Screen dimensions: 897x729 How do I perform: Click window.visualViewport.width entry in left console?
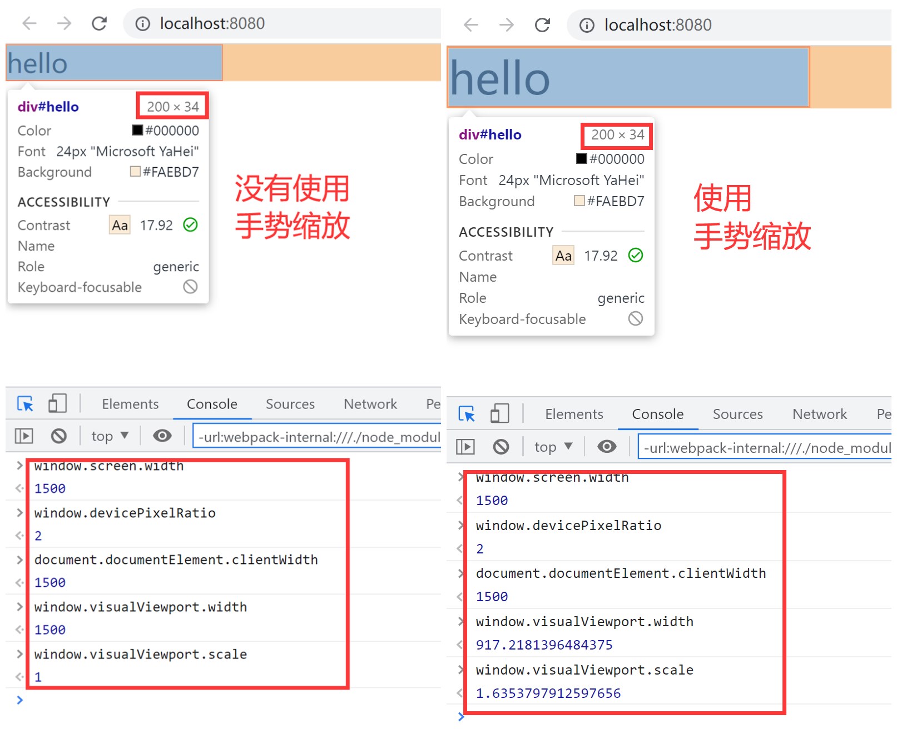point(140,607)
